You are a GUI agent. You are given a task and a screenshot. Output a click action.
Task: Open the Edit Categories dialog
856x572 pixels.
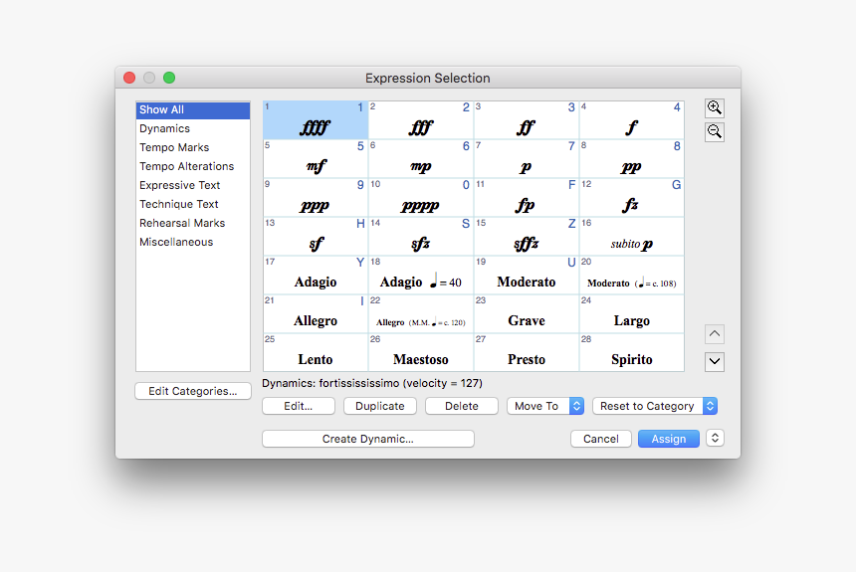pos(193,391)
